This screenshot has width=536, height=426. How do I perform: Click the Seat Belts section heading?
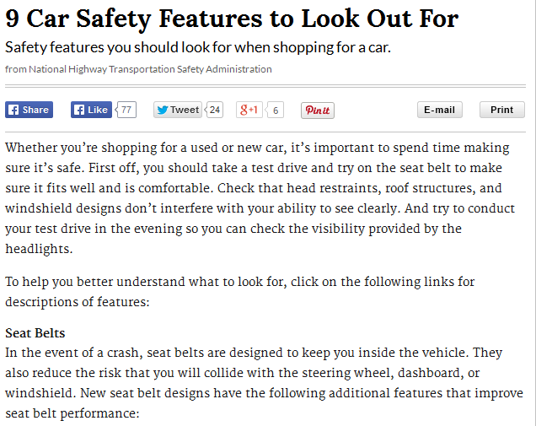(x=35, y=333)
